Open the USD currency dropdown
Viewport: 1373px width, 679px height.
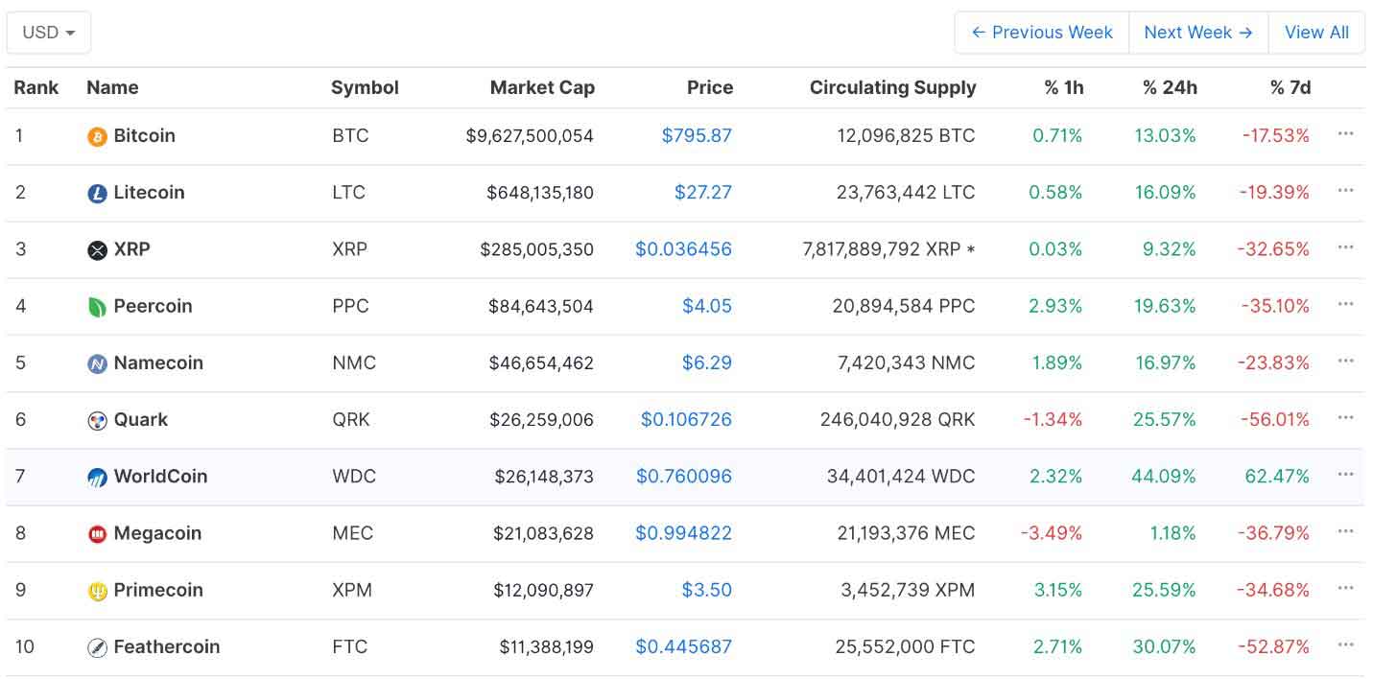[x=49, y=33]
